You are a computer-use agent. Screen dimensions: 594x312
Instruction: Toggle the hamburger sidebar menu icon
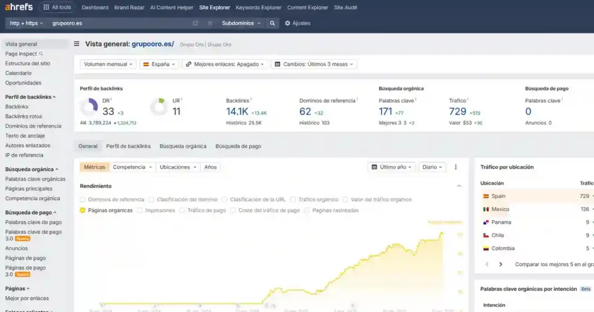[77, 44]
